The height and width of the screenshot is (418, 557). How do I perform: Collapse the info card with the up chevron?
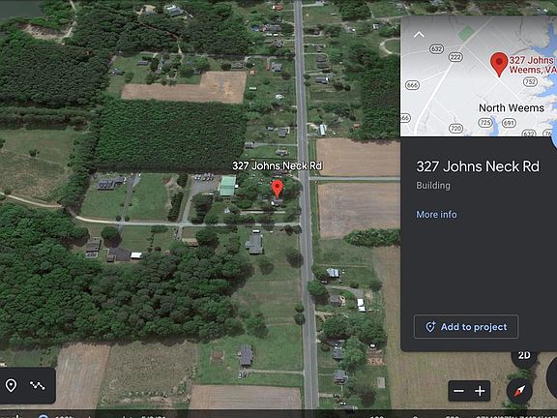point(419,35)
